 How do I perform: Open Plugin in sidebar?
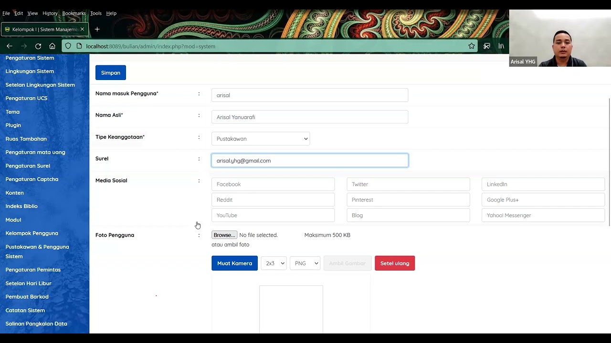[x=13, y=125]
